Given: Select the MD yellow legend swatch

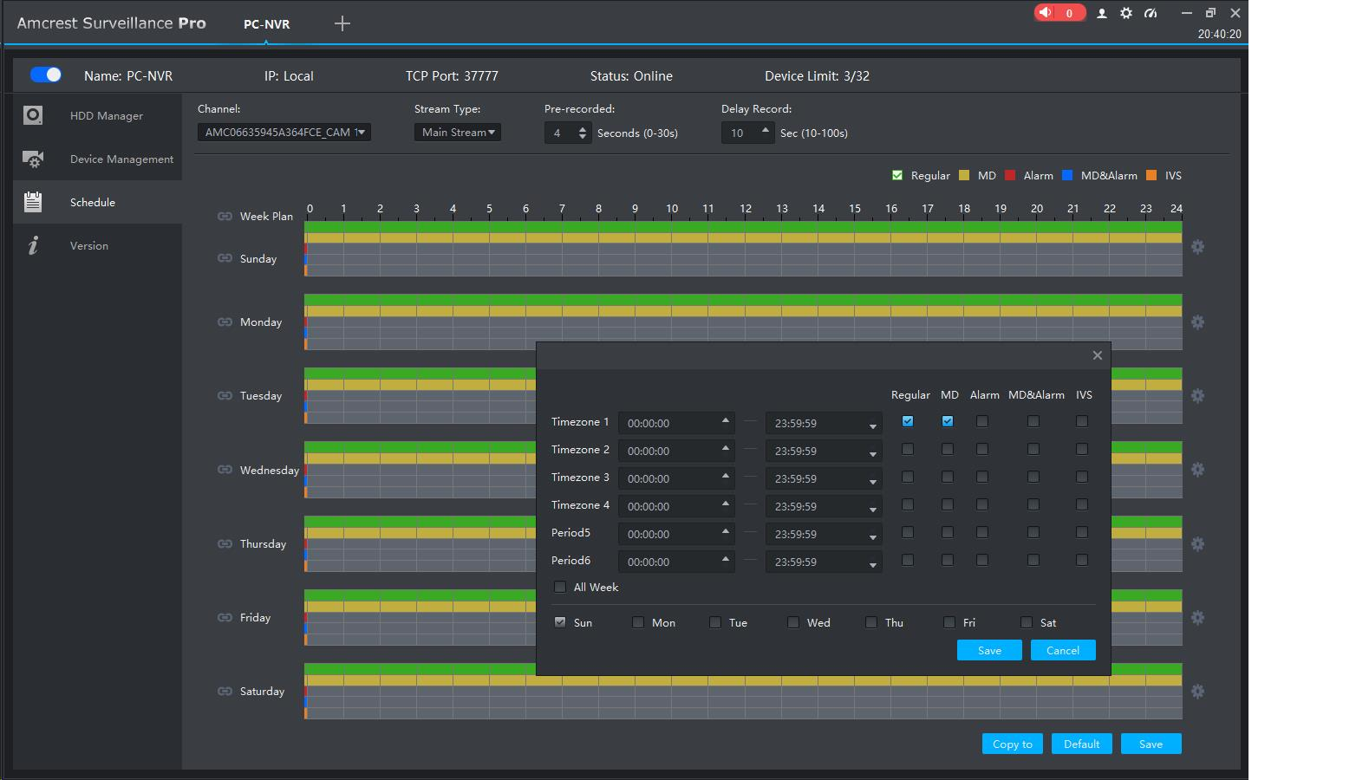Looking at the screenshot, I should coord(964,175).
